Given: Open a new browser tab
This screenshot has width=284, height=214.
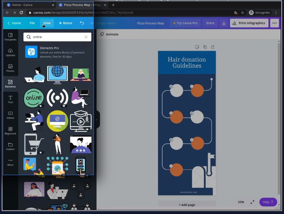Looking at the screenshot, I should point(113,5).
